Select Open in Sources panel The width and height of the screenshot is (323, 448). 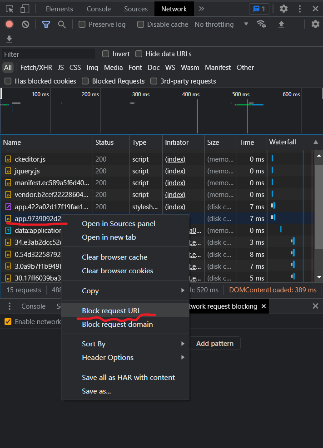[x=125, y=223]
